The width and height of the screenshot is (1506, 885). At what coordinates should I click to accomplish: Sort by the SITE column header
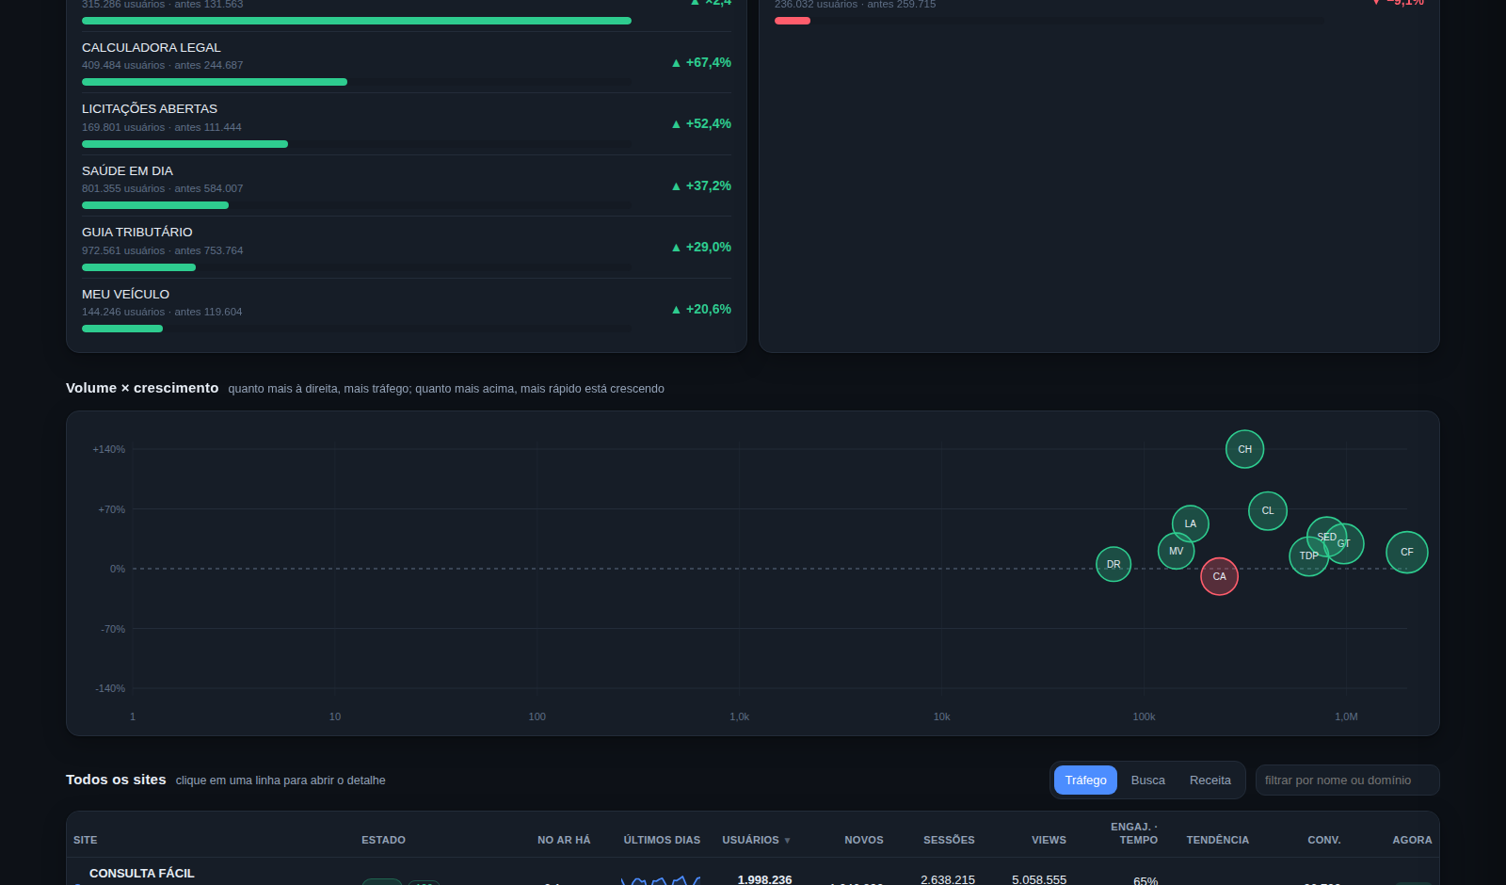click(86, 840)
